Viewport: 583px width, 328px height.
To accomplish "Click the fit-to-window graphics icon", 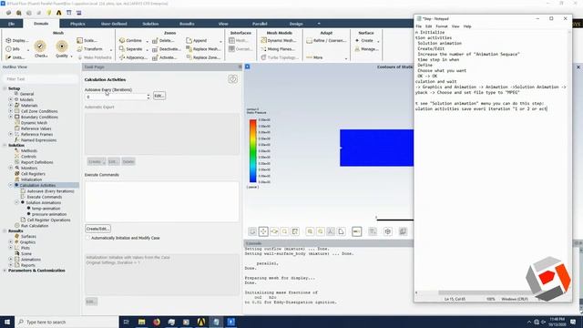I will click(295, 231).
